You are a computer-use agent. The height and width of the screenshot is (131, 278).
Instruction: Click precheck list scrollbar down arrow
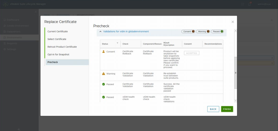click(x=236, y=101)
